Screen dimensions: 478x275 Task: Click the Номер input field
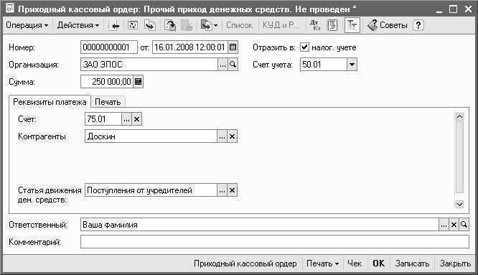109,47
